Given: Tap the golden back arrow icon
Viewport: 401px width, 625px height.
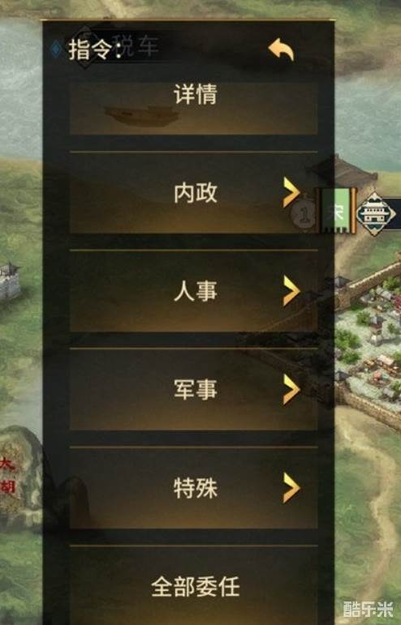Looking at the screenshot, I should (x=282, y=49).
